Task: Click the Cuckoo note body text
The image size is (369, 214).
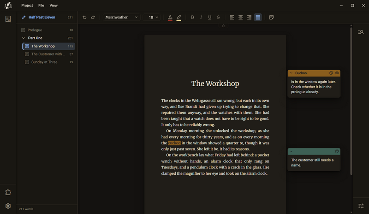Action: 313,87
